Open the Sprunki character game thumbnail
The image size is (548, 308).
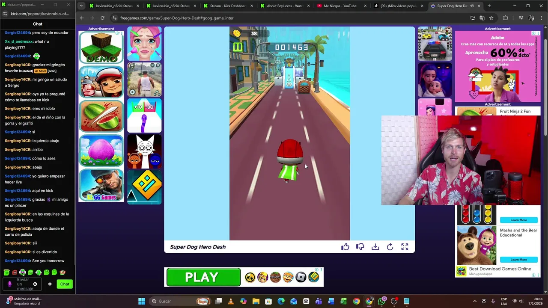[144, 151]
